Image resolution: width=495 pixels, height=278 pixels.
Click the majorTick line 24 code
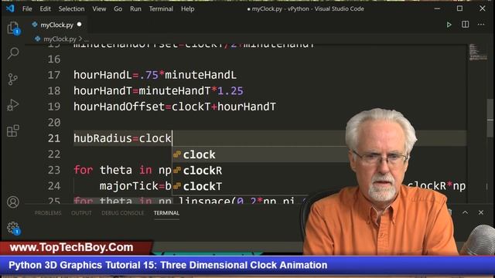click(x=136, y=186)
